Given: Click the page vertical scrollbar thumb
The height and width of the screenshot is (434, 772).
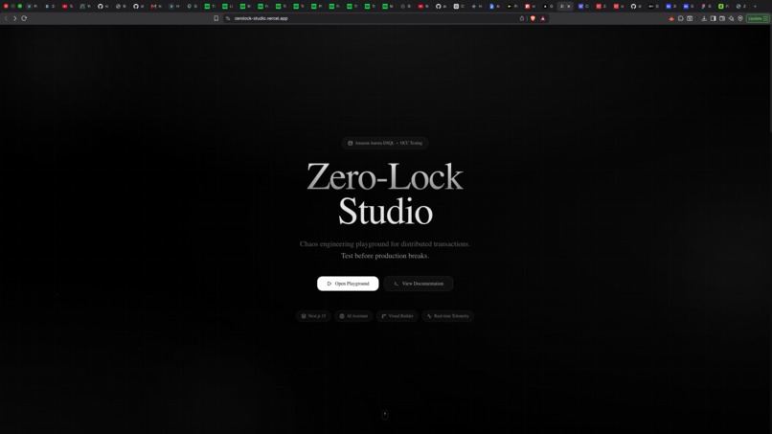Looking at the screenshot, I should 770,79.
